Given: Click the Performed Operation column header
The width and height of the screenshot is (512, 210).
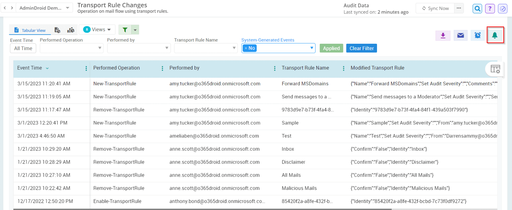Looking at the screenshot, I should point(116,68).
